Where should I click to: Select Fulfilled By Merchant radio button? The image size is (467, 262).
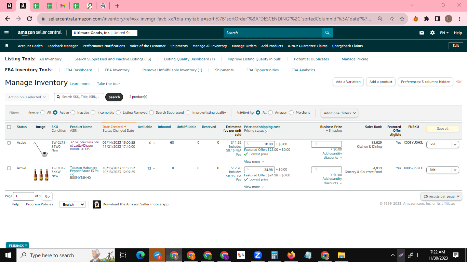291,112
